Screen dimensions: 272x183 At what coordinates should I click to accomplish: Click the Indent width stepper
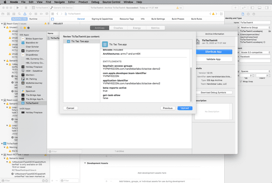click(269, 76)
